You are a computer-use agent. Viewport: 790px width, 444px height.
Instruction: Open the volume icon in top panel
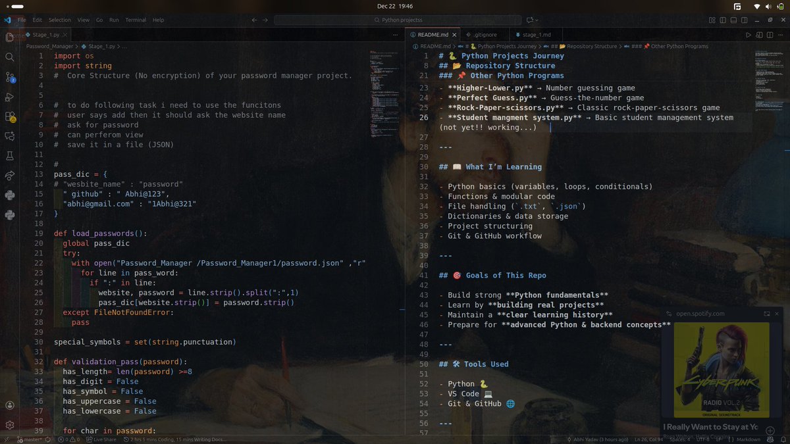click(x=769, y=6)
